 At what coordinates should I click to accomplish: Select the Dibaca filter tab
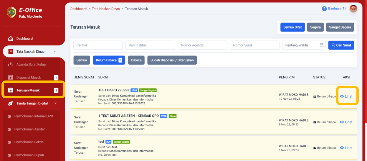pos(136,60)
